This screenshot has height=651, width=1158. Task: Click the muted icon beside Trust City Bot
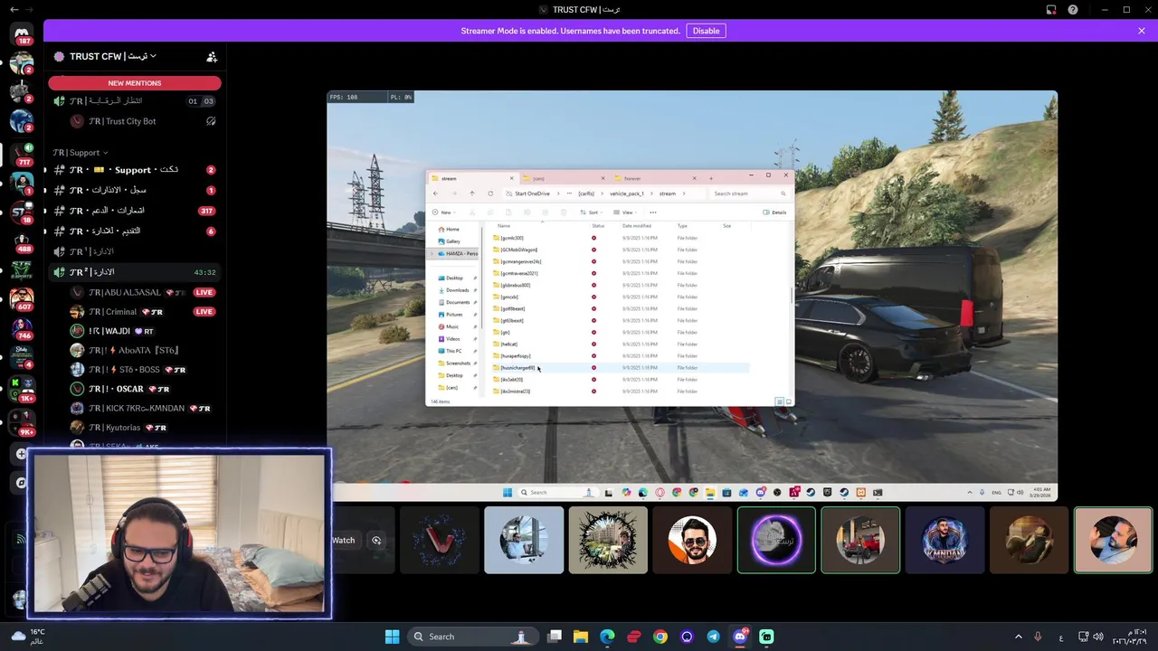211,121
